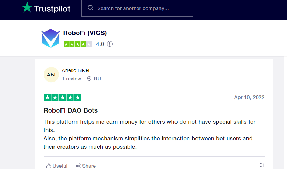Click the 1 review count text
Screen dimensions: 287x169
click(x=71, y=79)
